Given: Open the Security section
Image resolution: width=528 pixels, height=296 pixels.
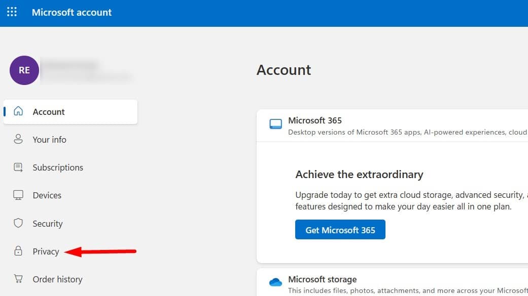Looking at the screenshot, I should click(48, 224).
